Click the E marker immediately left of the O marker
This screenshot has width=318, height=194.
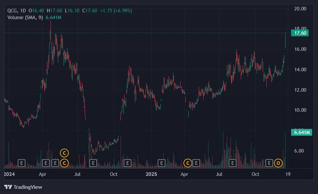[x=269, y=163]
